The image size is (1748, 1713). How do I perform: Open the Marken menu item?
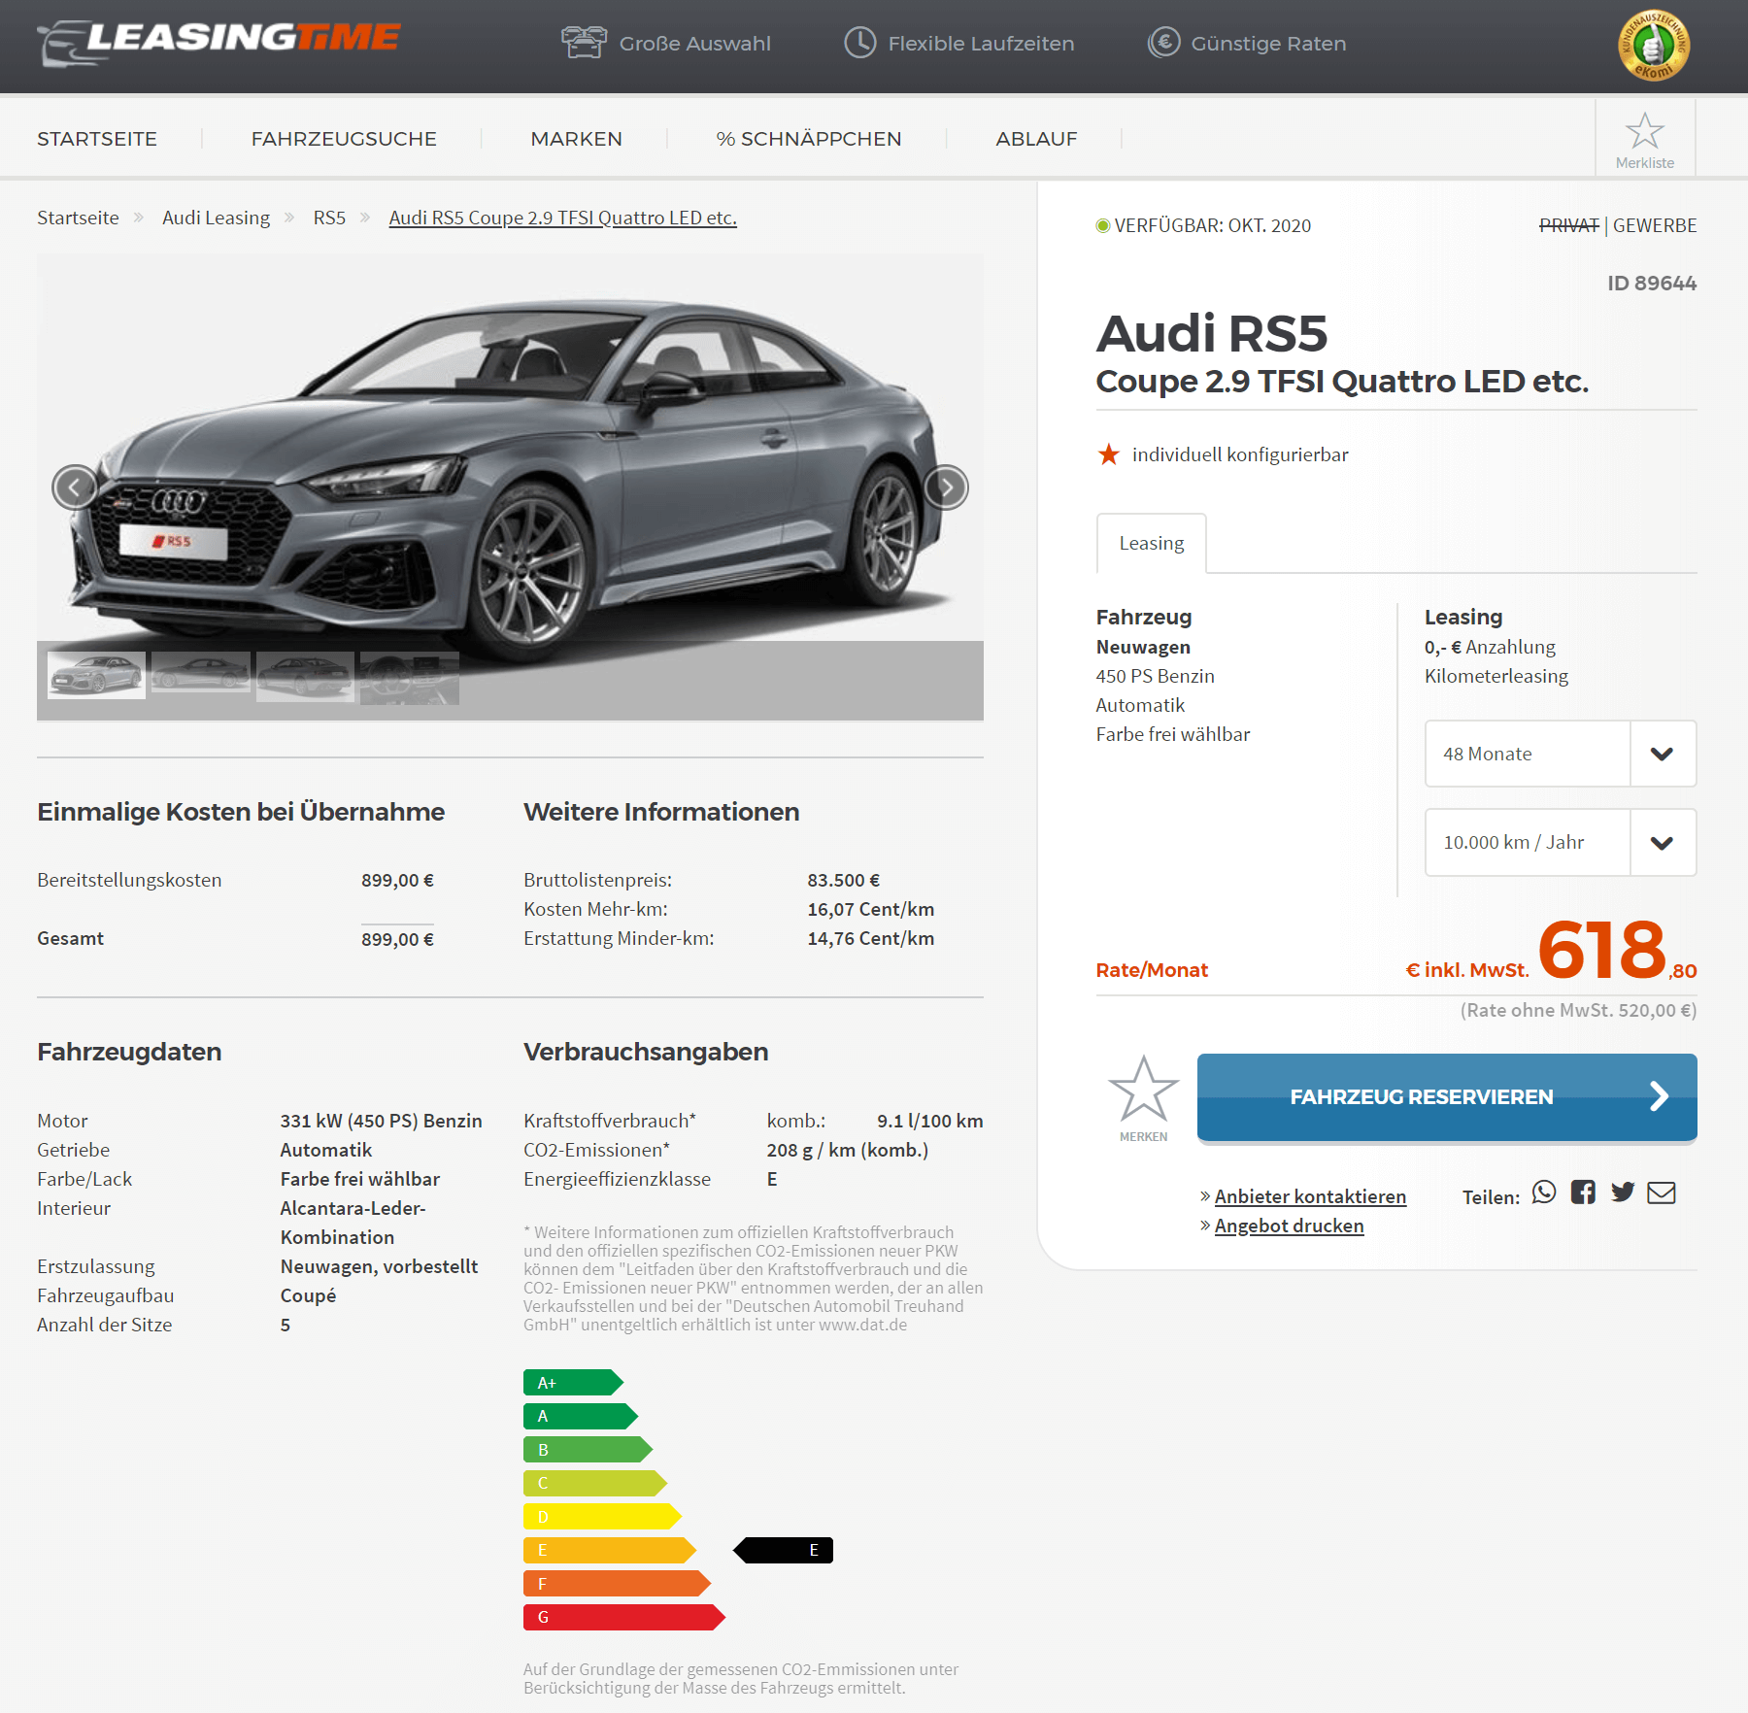click(576, 139)
